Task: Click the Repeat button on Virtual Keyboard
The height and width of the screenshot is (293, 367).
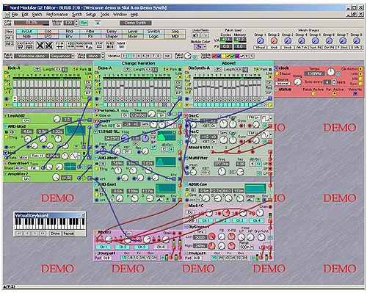Action: tap(68, 234)
